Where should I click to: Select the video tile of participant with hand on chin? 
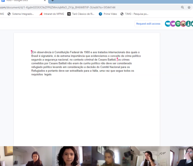coord(150,156)
